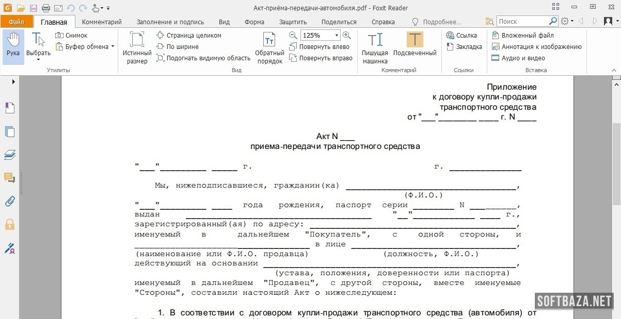Click the zoom out magnifier icon

click(x=293, y=35)
